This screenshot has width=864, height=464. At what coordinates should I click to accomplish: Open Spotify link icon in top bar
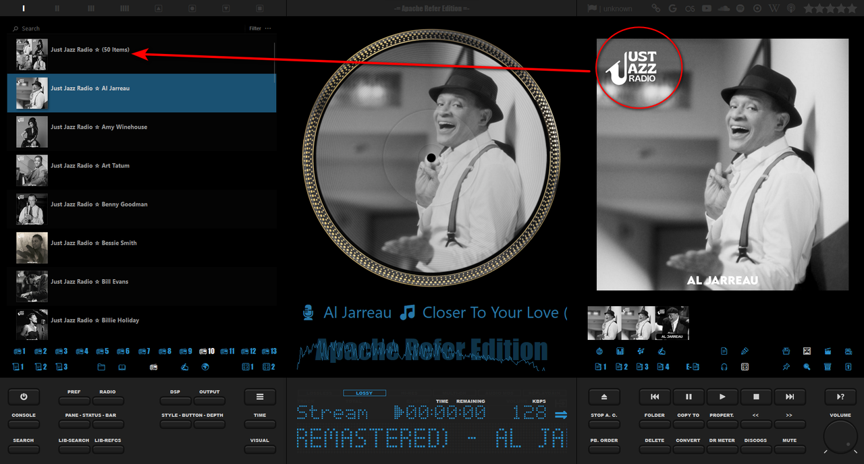coord(740,8)
